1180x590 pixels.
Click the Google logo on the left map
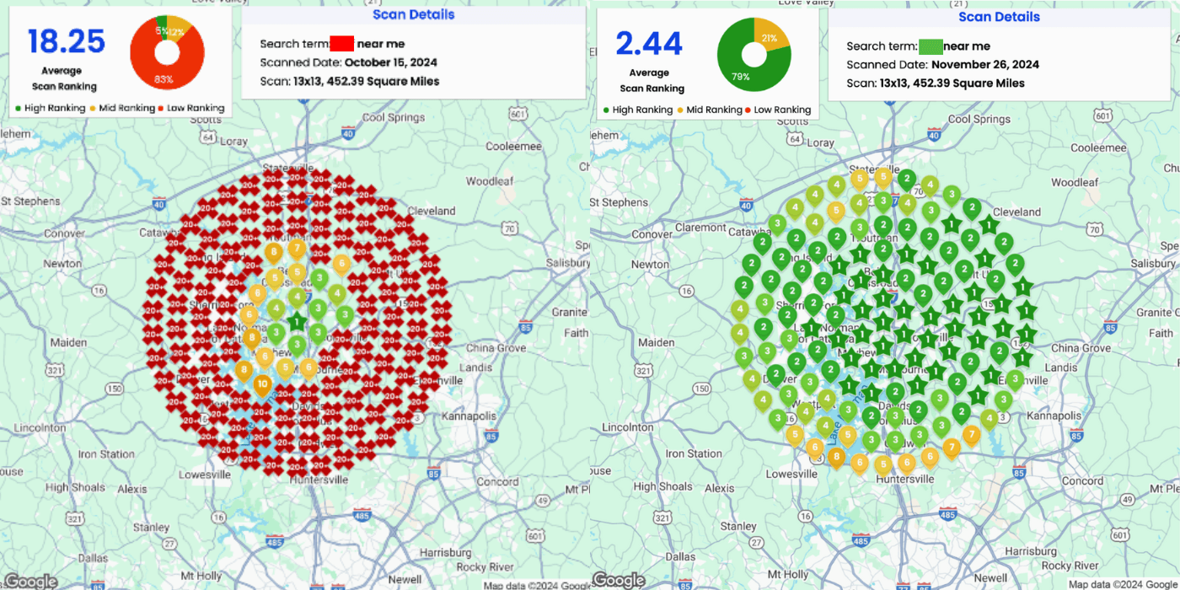click(30, 581)
